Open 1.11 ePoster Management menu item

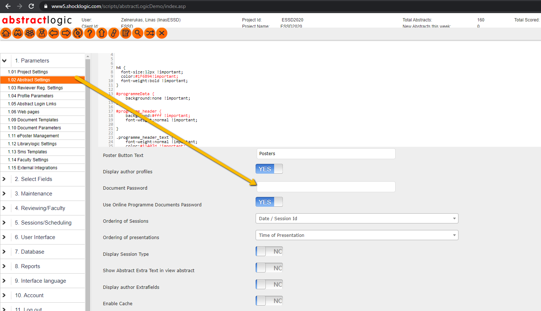pos(33,136)
